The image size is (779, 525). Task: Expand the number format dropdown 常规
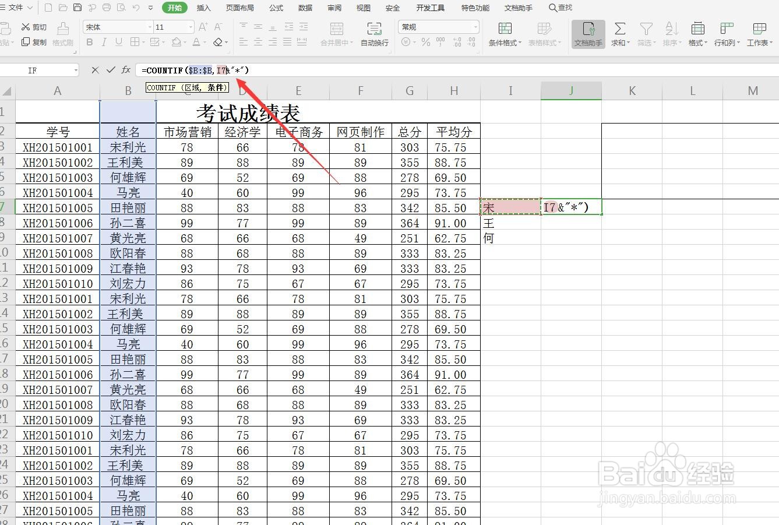(x=476, y=26)
